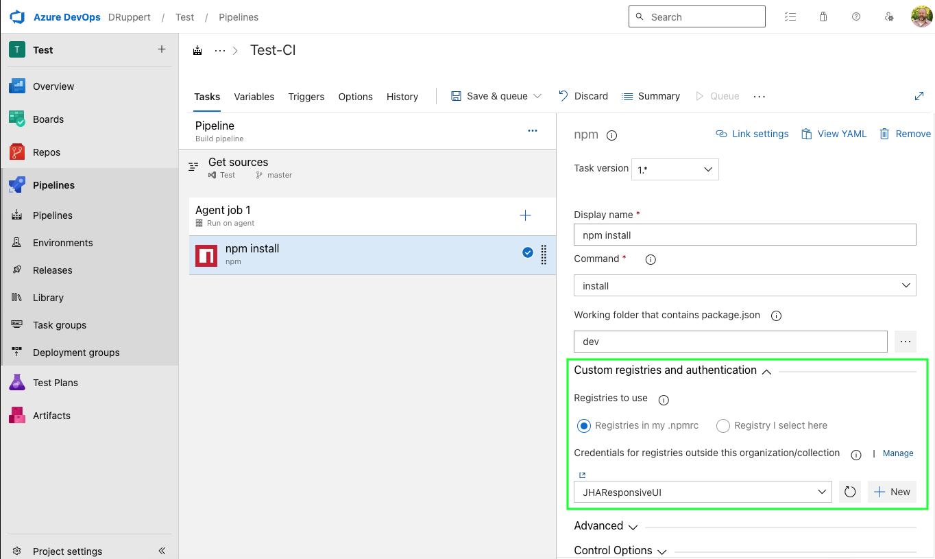Open the Repos section icon
The image size is (935, 559).
click(x=17, y=152)
